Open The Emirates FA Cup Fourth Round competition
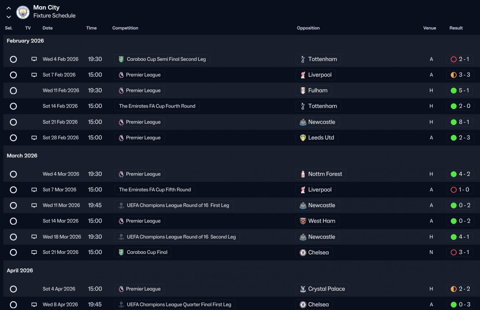Viewport: 480px width, 310px height. (157, 106)
